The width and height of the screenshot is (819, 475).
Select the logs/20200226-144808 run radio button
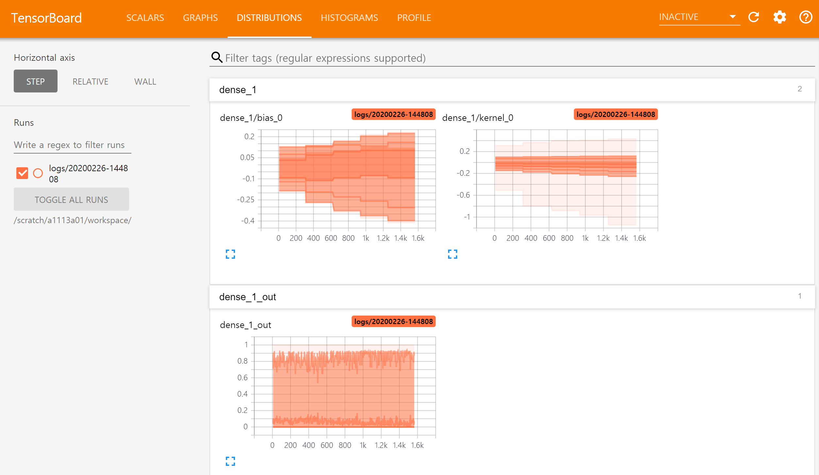pos(38,173)
